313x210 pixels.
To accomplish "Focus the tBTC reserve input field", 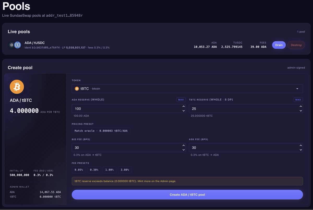I will point(246,109).
